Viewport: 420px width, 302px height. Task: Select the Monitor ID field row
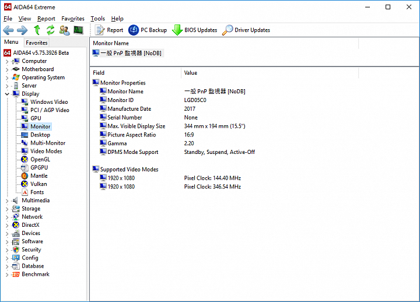click(153, 100)
